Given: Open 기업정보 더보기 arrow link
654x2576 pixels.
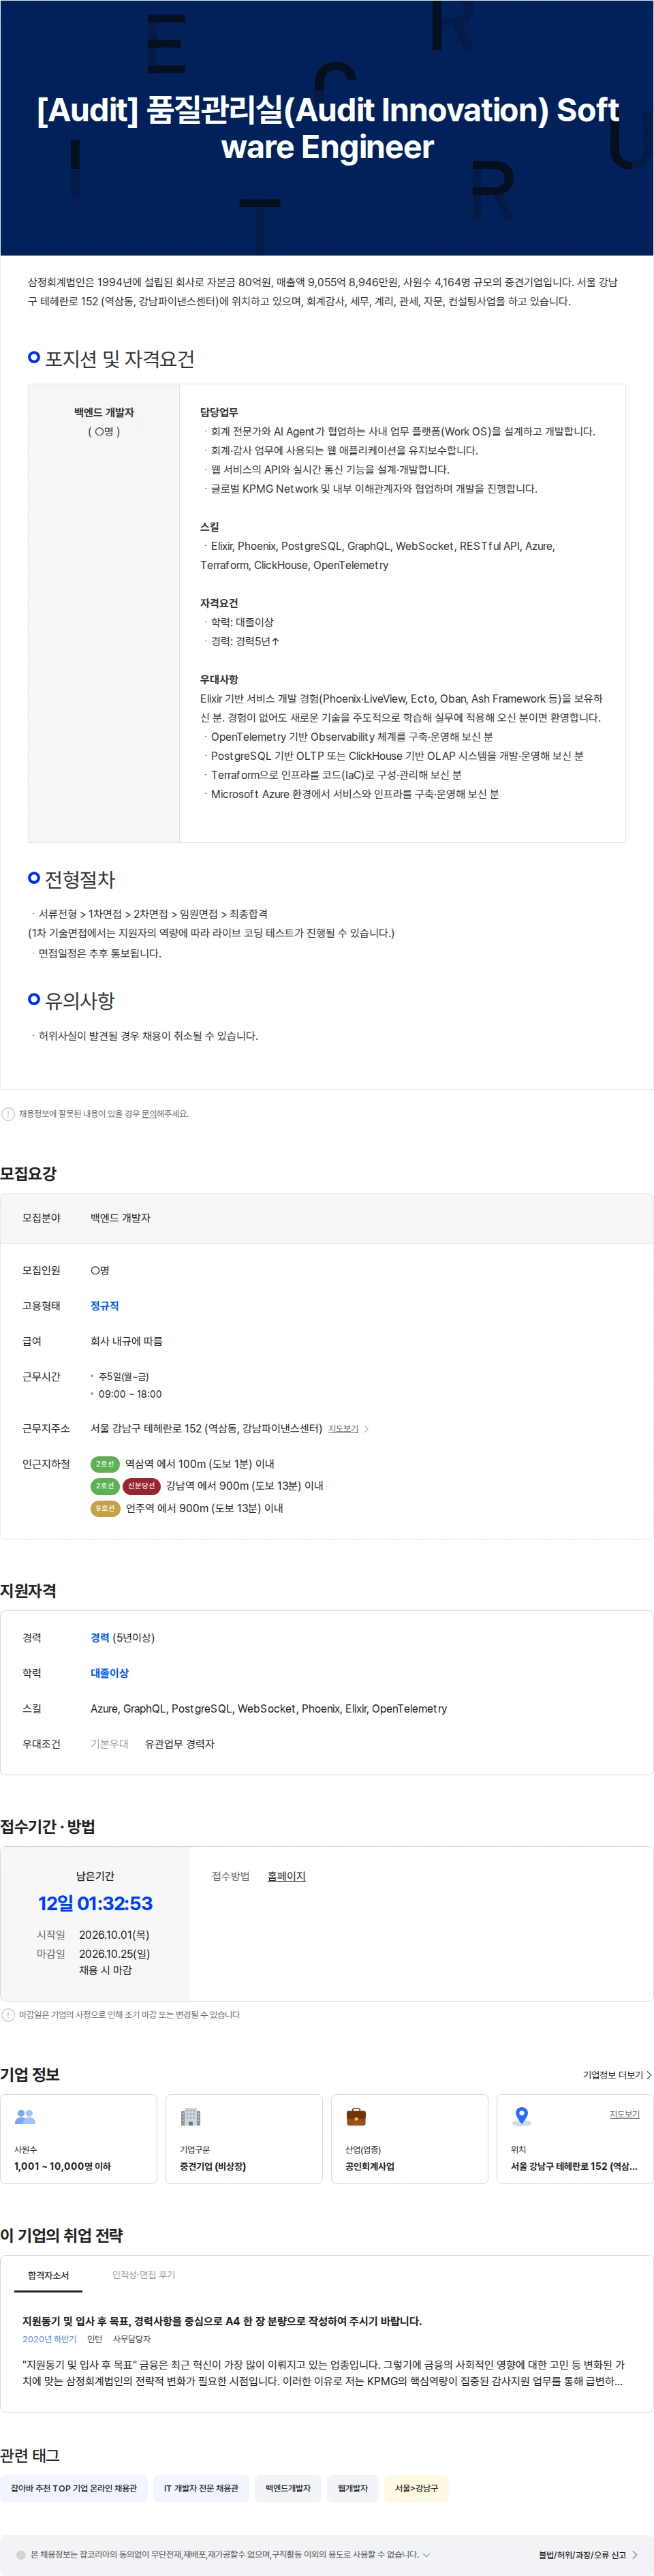Looking at the screenshot, I should point(649,2075).
